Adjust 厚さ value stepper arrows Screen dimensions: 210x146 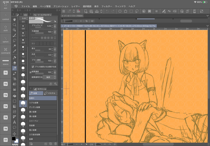52,49
